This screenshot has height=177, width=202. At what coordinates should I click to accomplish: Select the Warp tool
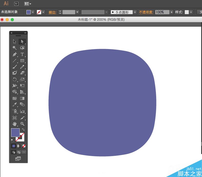[15, 86]
